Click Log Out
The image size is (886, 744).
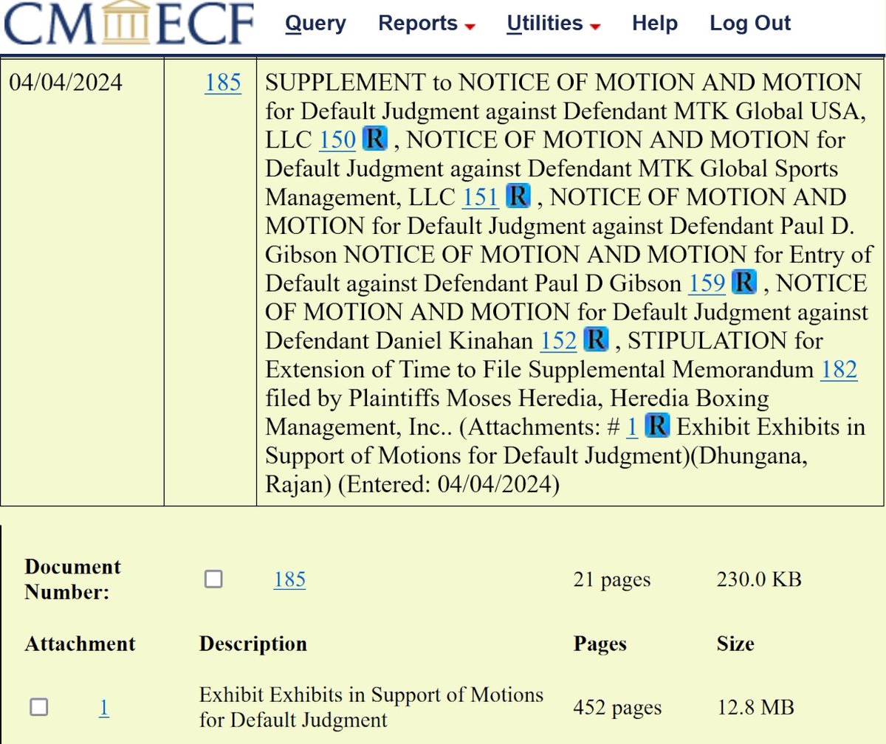[750, 24]
